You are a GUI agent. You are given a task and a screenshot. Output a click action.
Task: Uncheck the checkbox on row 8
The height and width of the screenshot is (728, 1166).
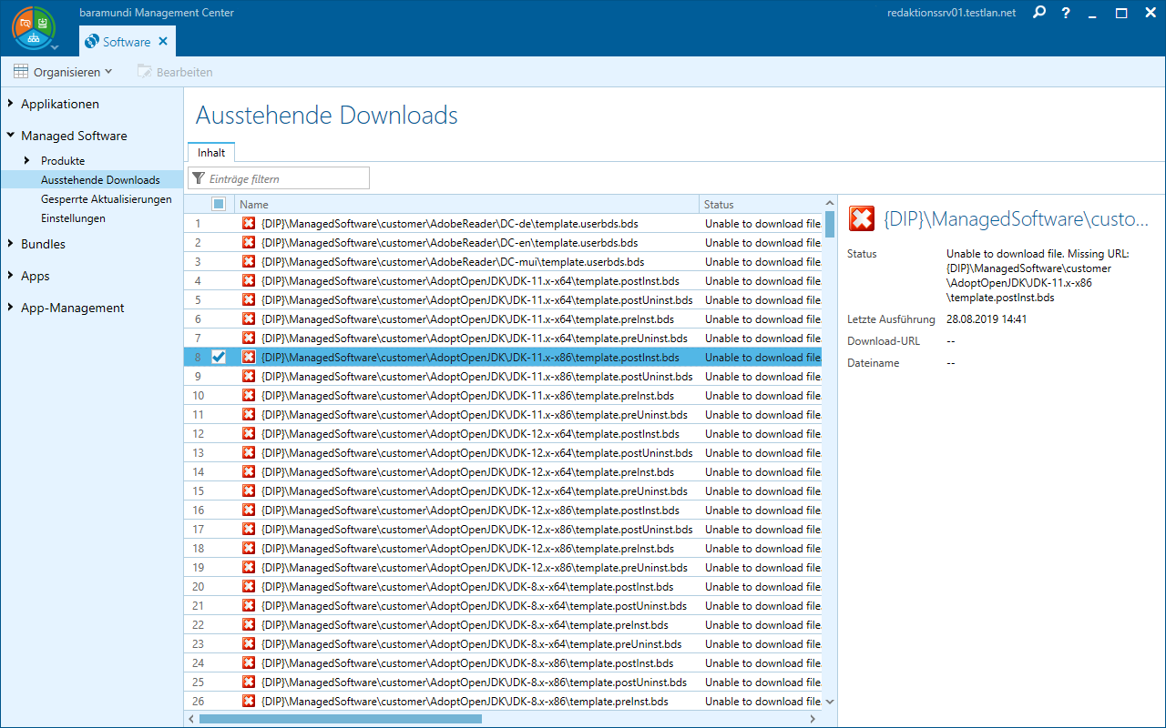point(219,358)
